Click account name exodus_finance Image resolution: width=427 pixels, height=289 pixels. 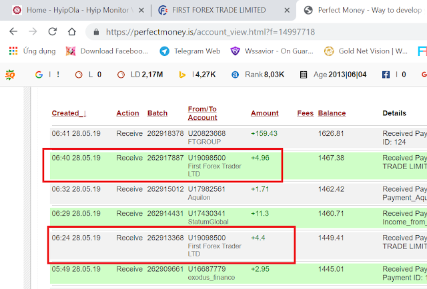[211, 278]
